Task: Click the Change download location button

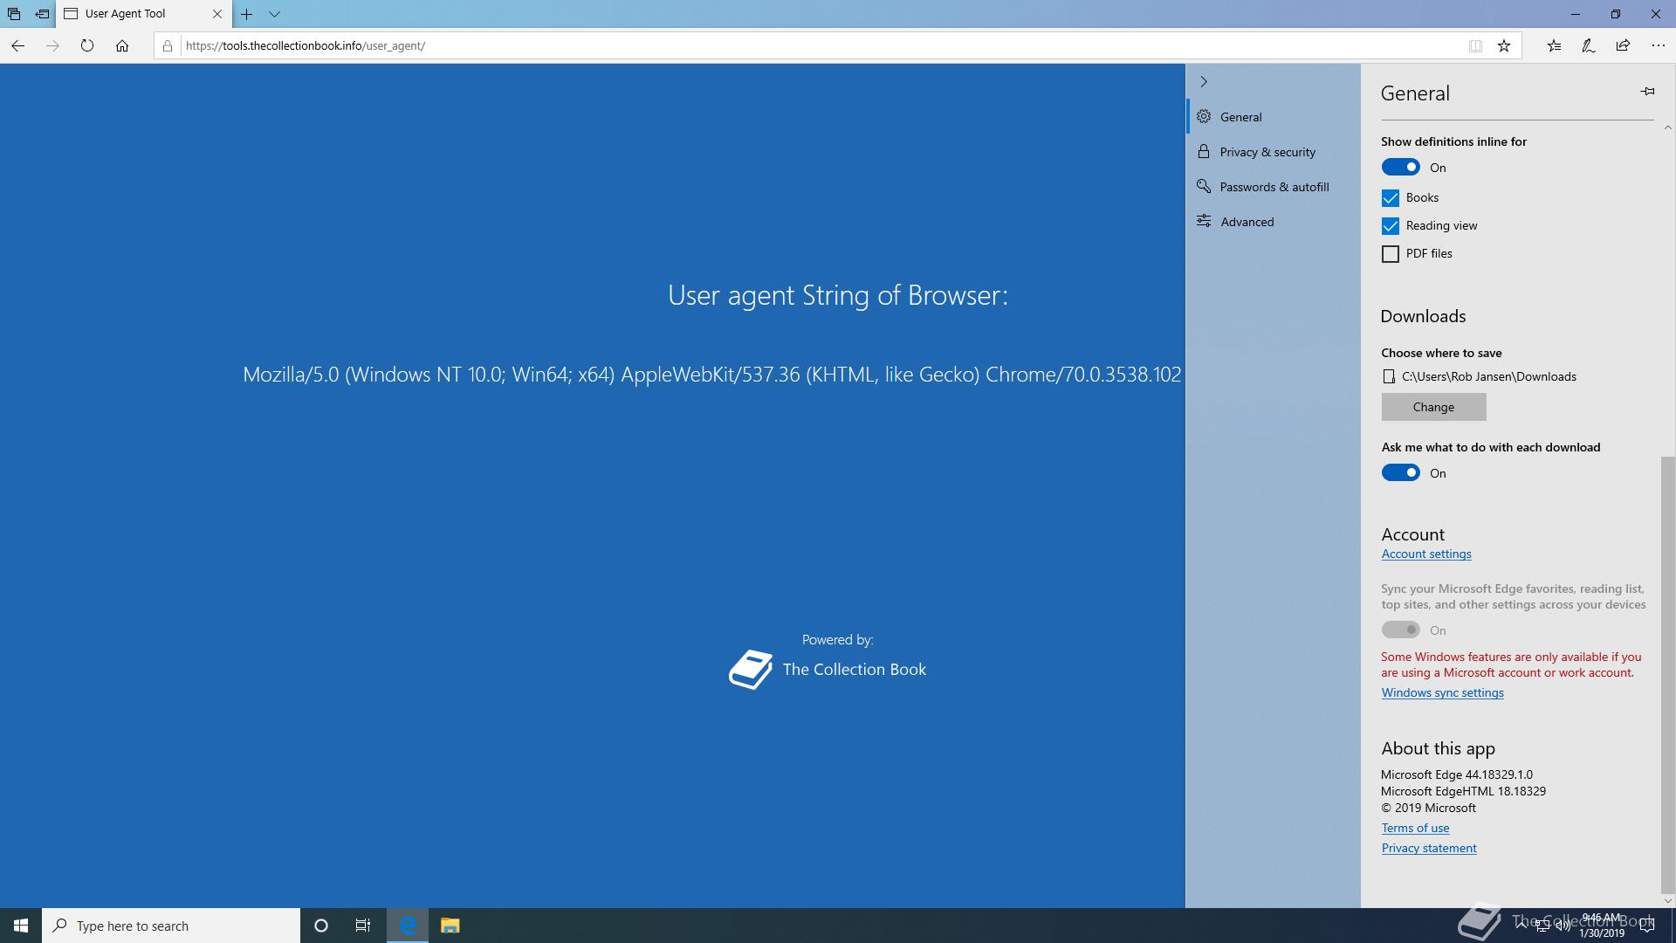Action: pos(1433,407)
